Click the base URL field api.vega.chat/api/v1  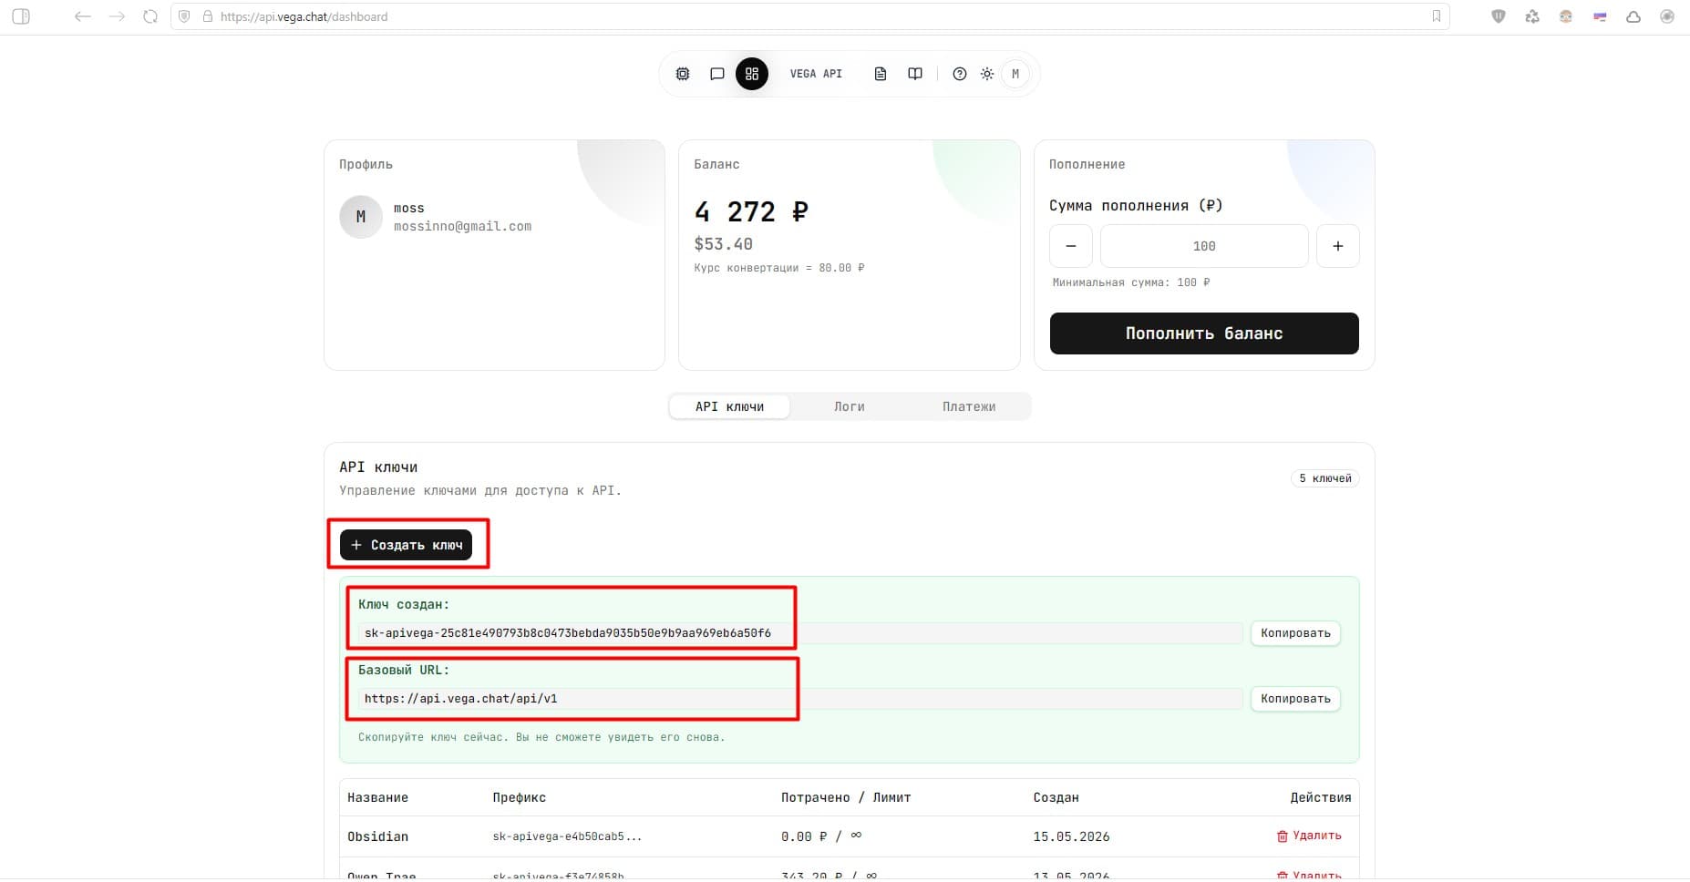click(799, 699)
